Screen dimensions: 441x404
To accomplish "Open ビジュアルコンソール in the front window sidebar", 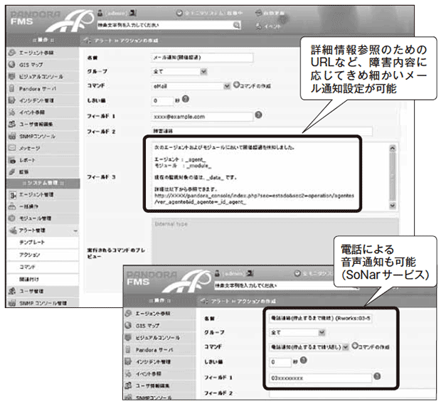I will tap(159, 338).
